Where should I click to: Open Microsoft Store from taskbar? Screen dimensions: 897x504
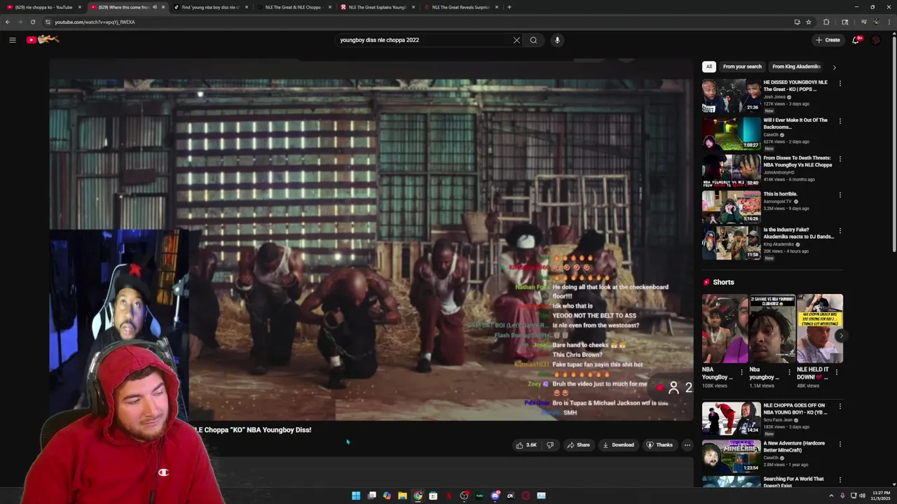point(433,496)
